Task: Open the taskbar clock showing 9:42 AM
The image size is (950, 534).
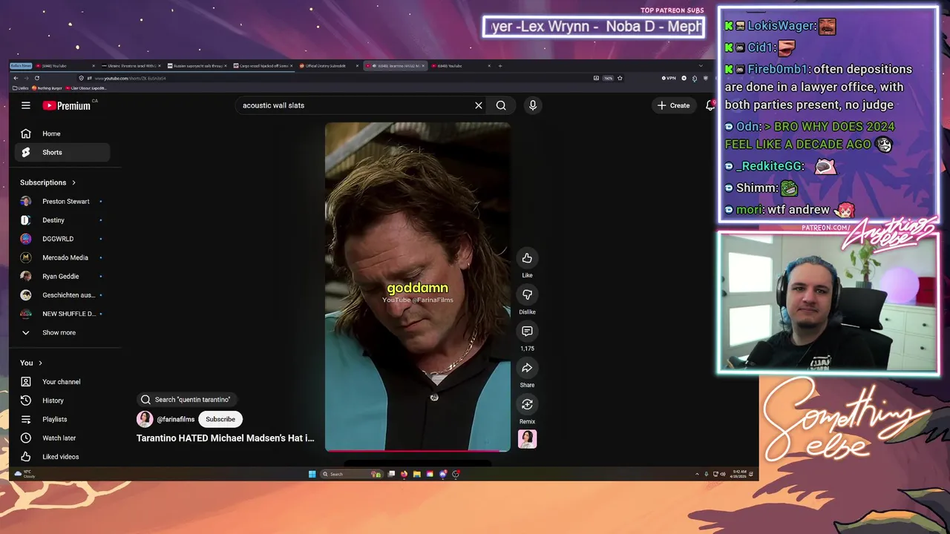Action: pyautogui.click(x=739, y=474)
